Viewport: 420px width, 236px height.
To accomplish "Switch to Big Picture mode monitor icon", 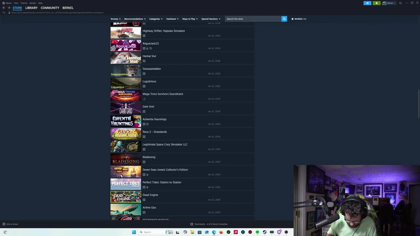I will pyautogui.click(x=400, y=3).
